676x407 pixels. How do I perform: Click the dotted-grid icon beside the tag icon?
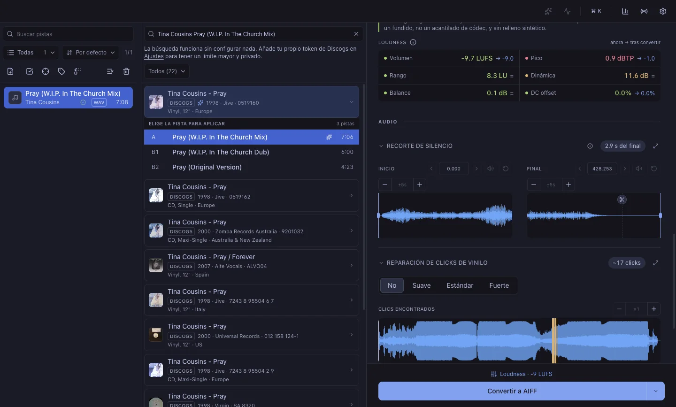(77, 71)
